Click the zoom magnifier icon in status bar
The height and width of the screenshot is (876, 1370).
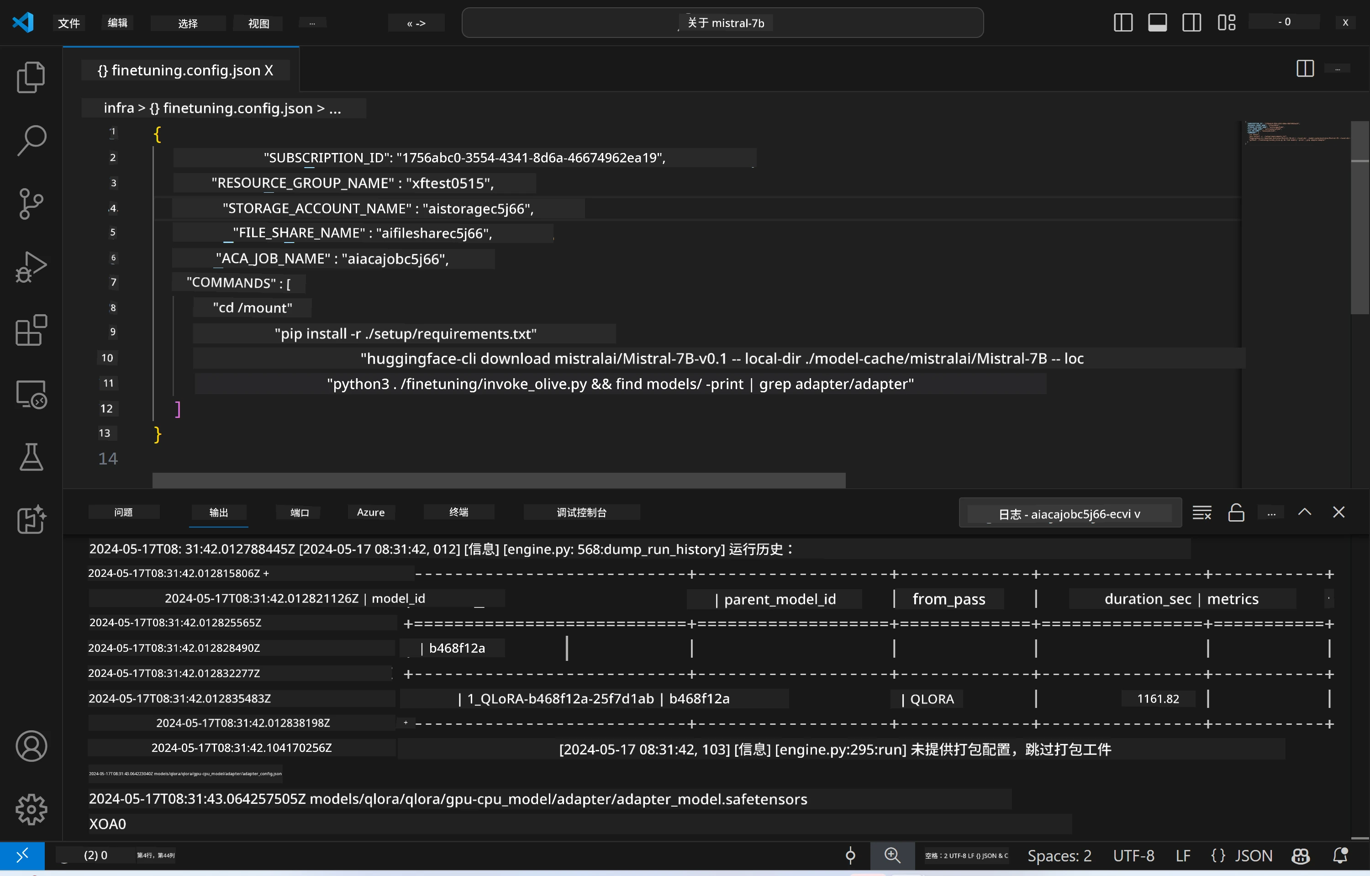[892, 855]
